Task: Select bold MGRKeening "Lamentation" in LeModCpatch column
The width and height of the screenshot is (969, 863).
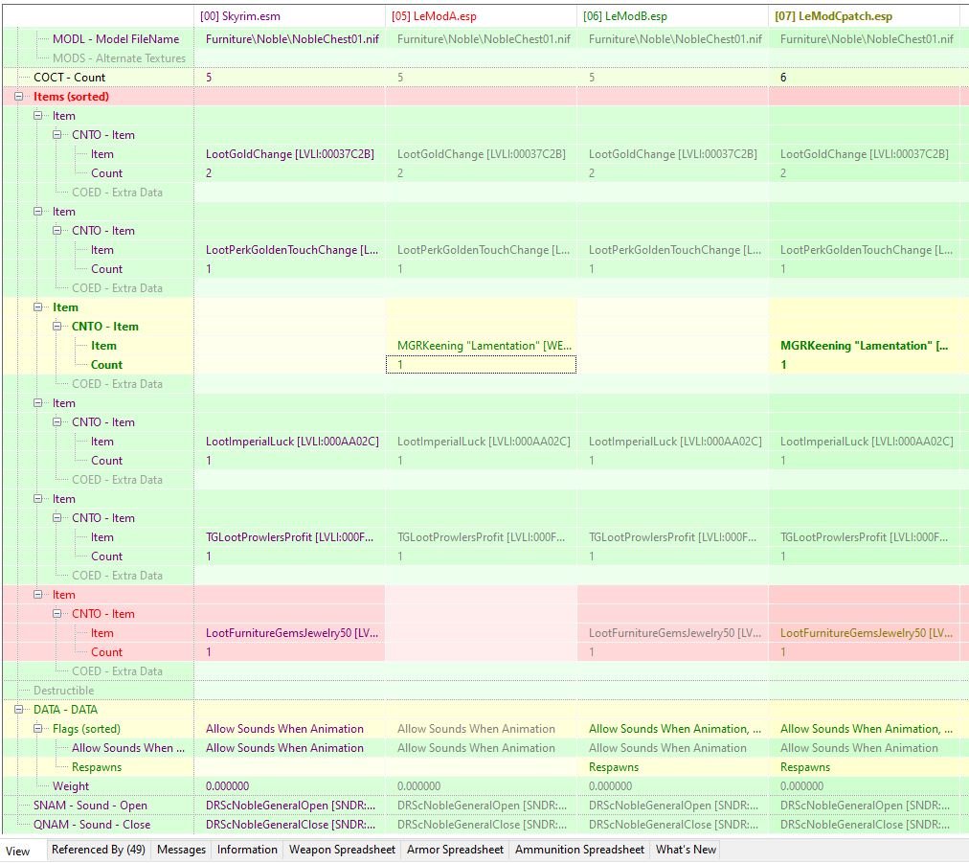Action: [x=864, y=346]
